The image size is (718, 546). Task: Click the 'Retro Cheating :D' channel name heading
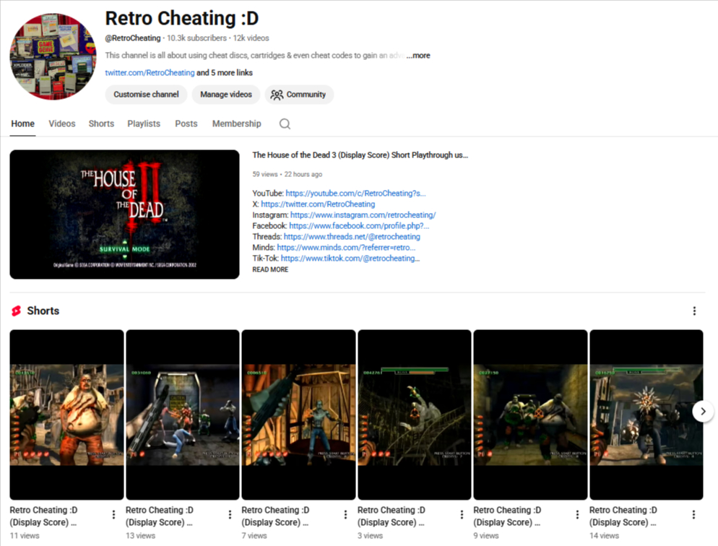[x=182, y=18]
